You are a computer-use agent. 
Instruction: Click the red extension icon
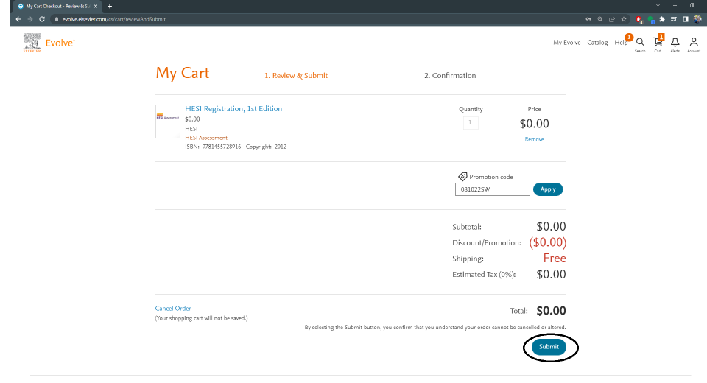(639, 19)
